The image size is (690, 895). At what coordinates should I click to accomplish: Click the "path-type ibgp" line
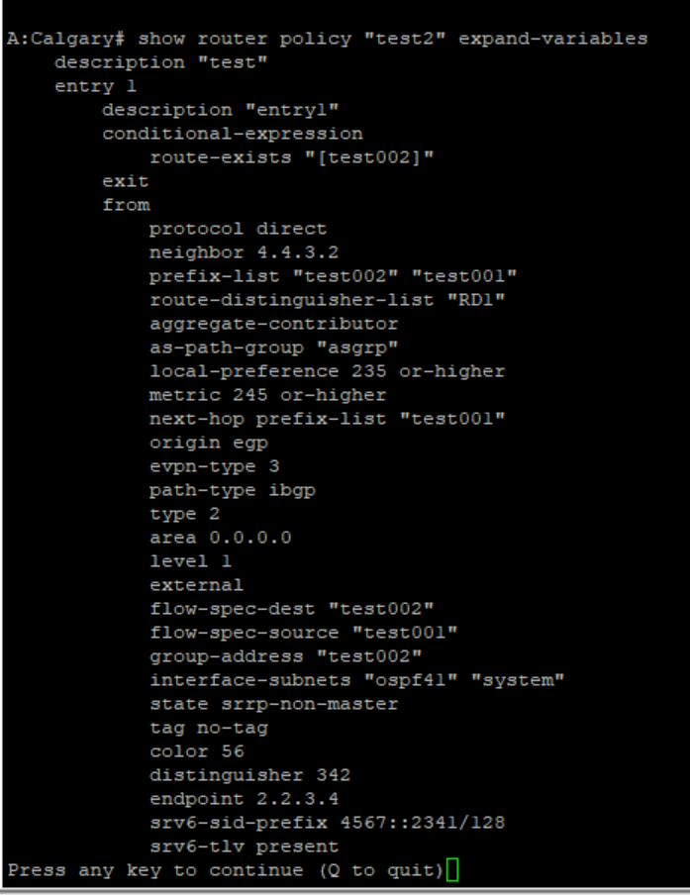233,490
